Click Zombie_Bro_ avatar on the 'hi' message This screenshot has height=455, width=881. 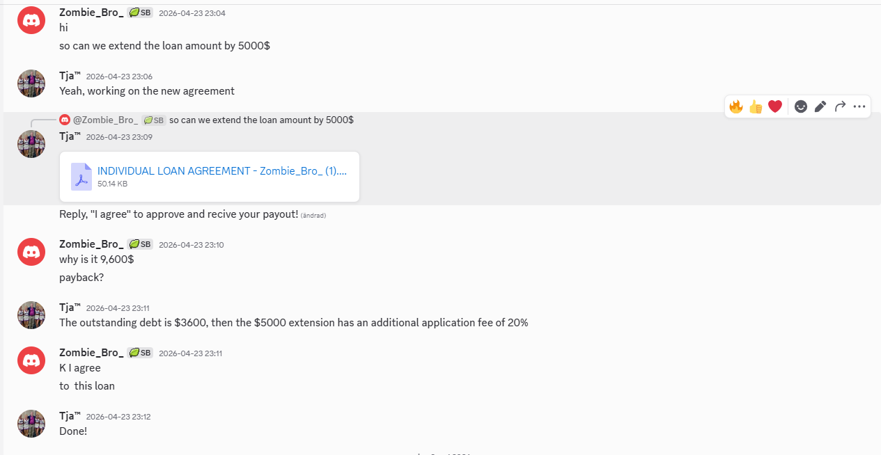pos(31,20)
